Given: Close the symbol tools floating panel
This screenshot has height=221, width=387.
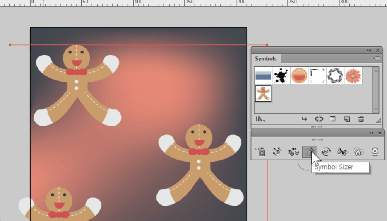Looking at the screenshot, I should click(380, 133).
